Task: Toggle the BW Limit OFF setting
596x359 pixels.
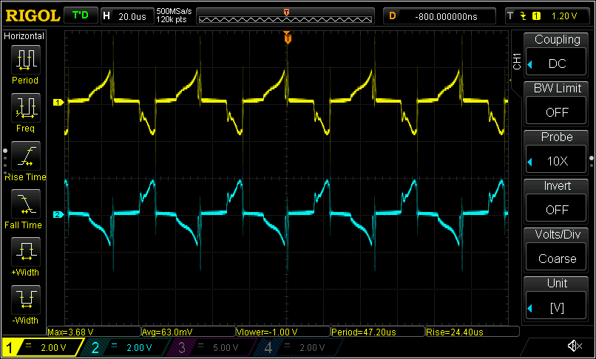Action: click(556, 104)
